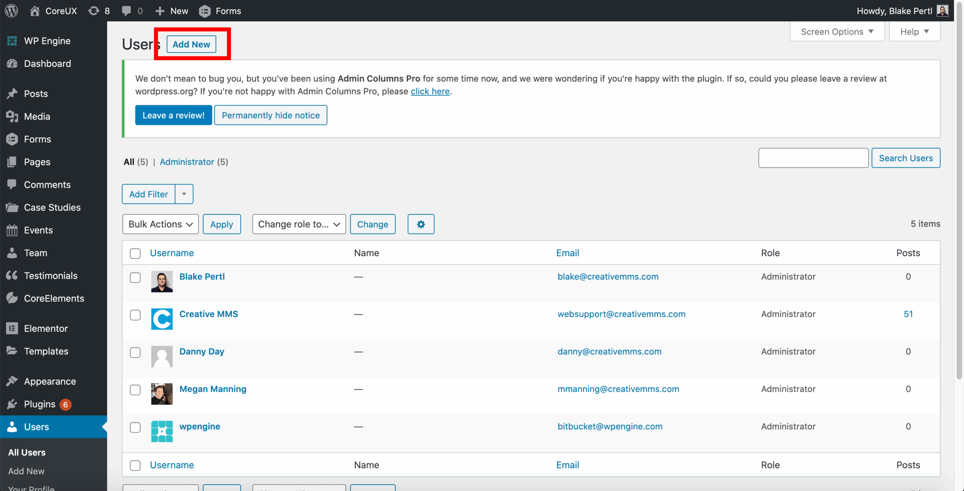
Task: Focus the user search input field
Action: (x=813, y=158)
